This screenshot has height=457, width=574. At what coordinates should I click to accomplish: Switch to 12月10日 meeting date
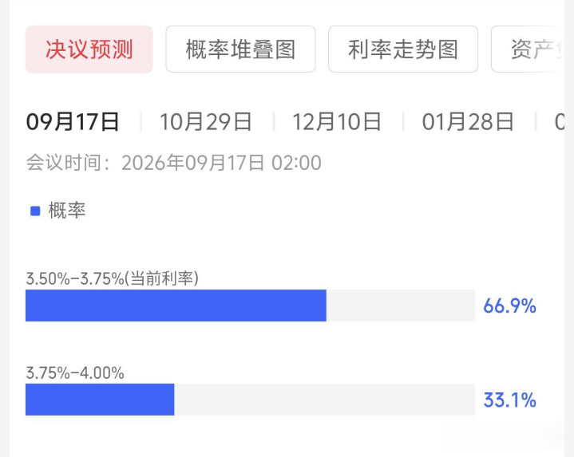click(337, 122)
